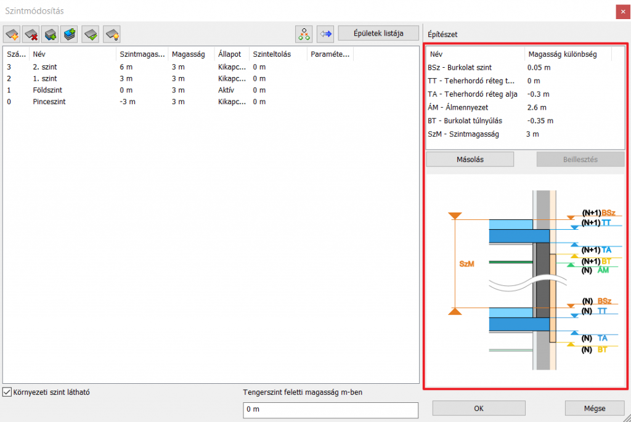Click the Aktív status cell
631x422 pixels.
(x=226, y=90)
